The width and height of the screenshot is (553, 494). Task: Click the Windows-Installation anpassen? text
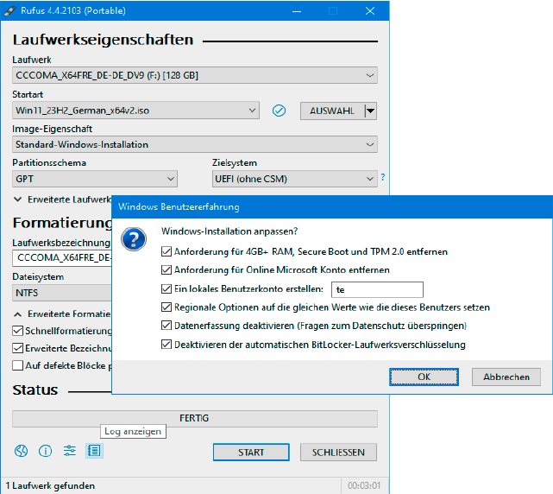(229, 231)
